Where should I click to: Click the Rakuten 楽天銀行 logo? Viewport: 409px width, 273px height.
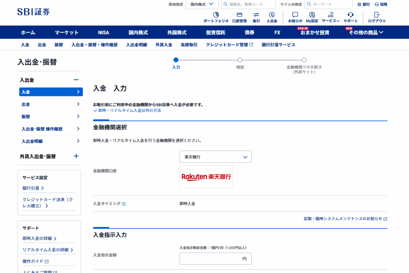(x=206, y=177)
